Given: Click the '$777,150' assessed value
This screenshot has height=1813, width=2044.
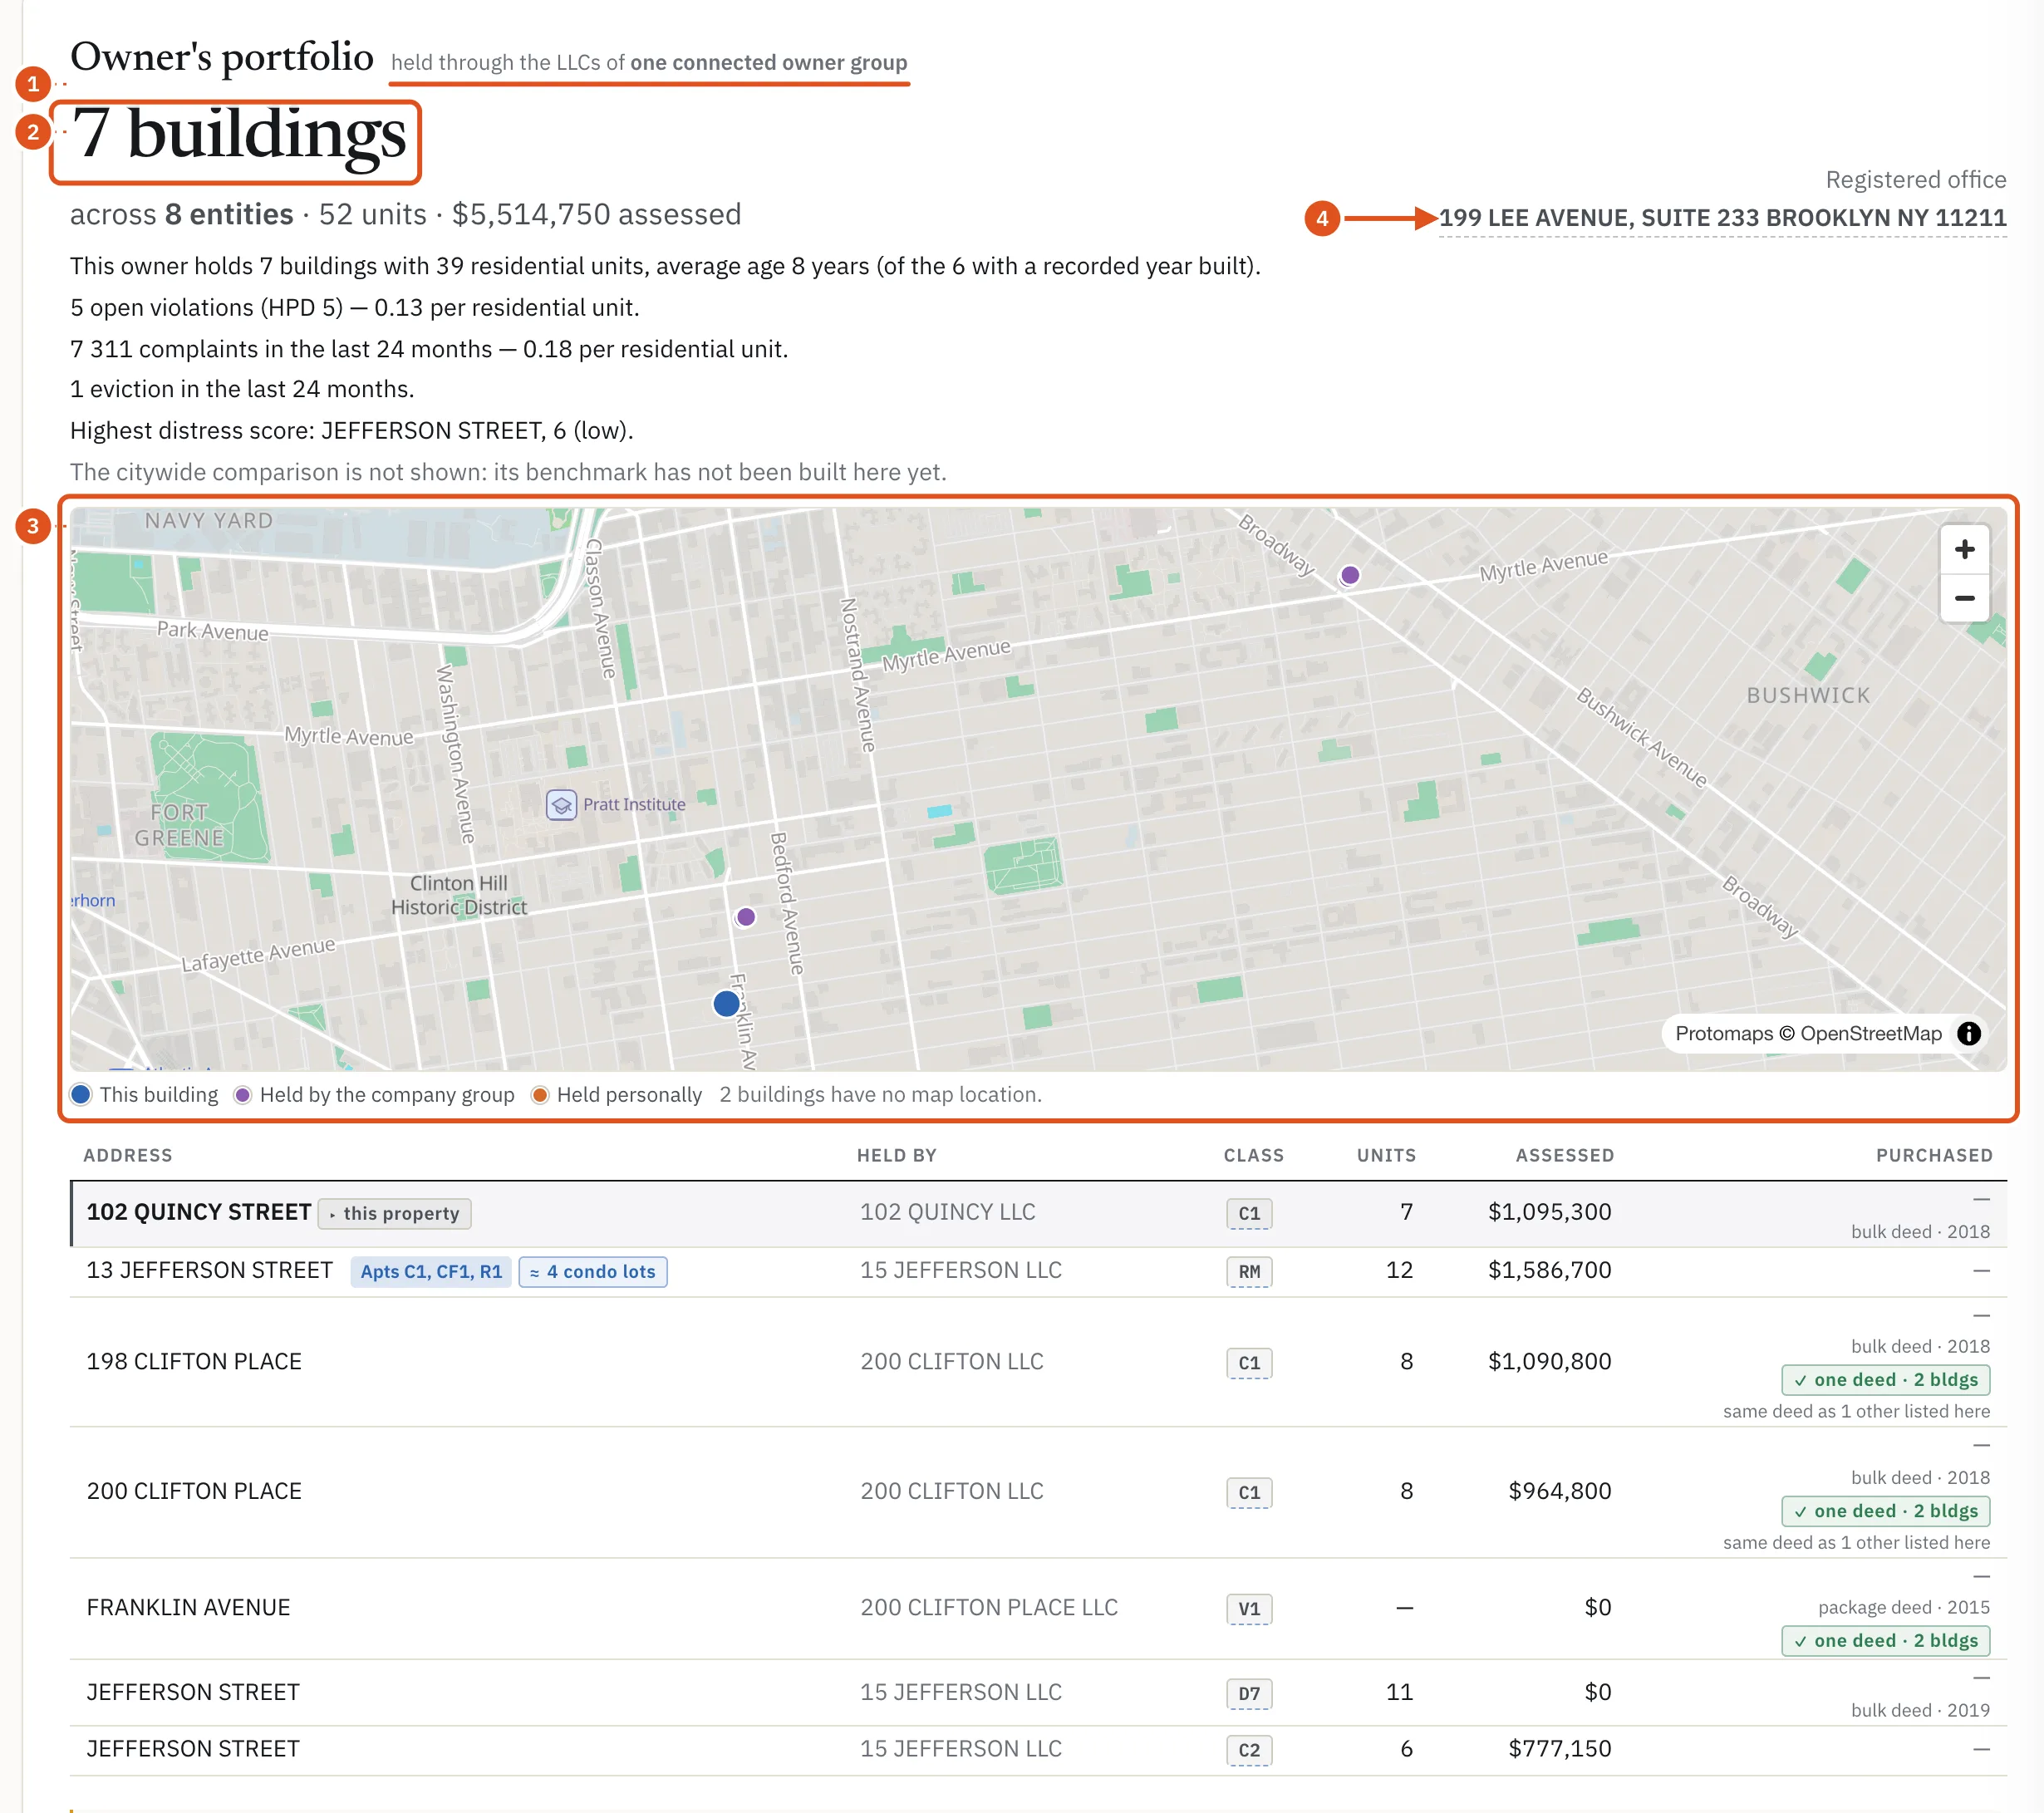Looking at the screenshot, I should (1559, 1748).
